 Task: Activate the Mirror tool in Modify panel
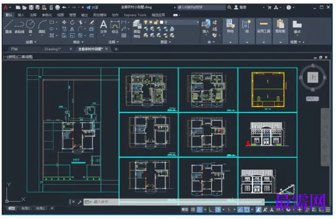tap(72, 29)
